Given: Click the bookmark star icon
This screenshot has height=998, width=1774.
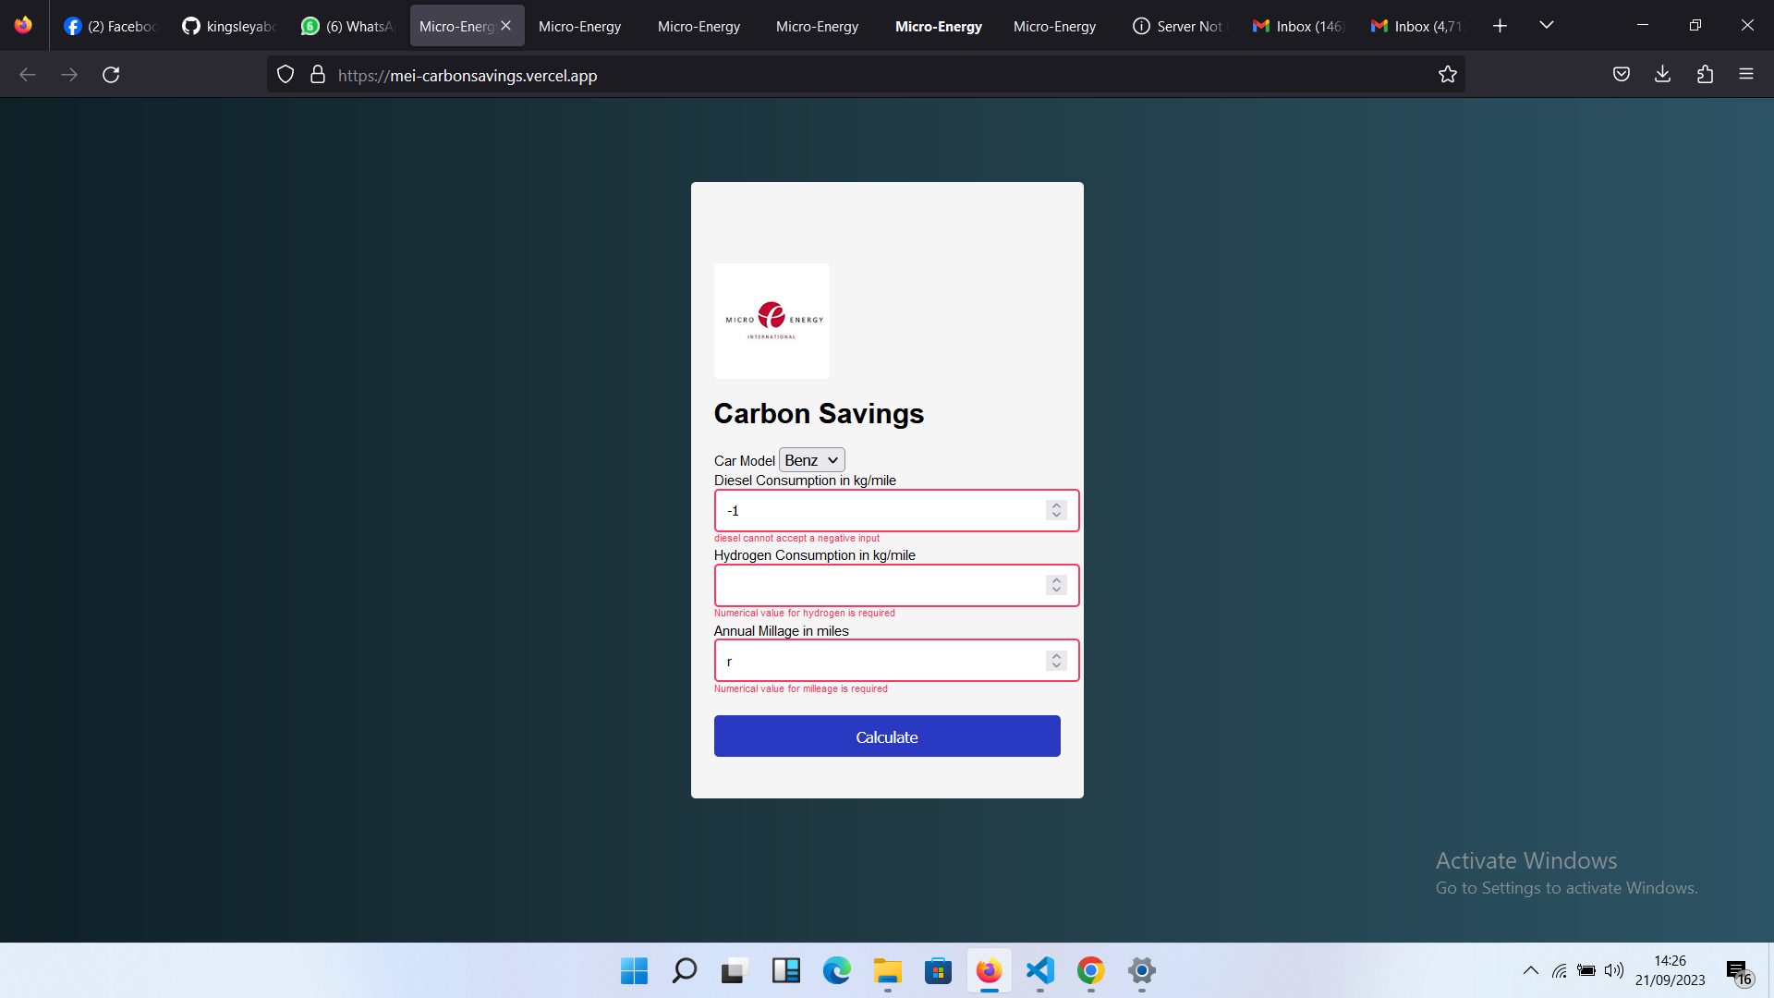Looking at the screenshot, I should (1447, 75).
